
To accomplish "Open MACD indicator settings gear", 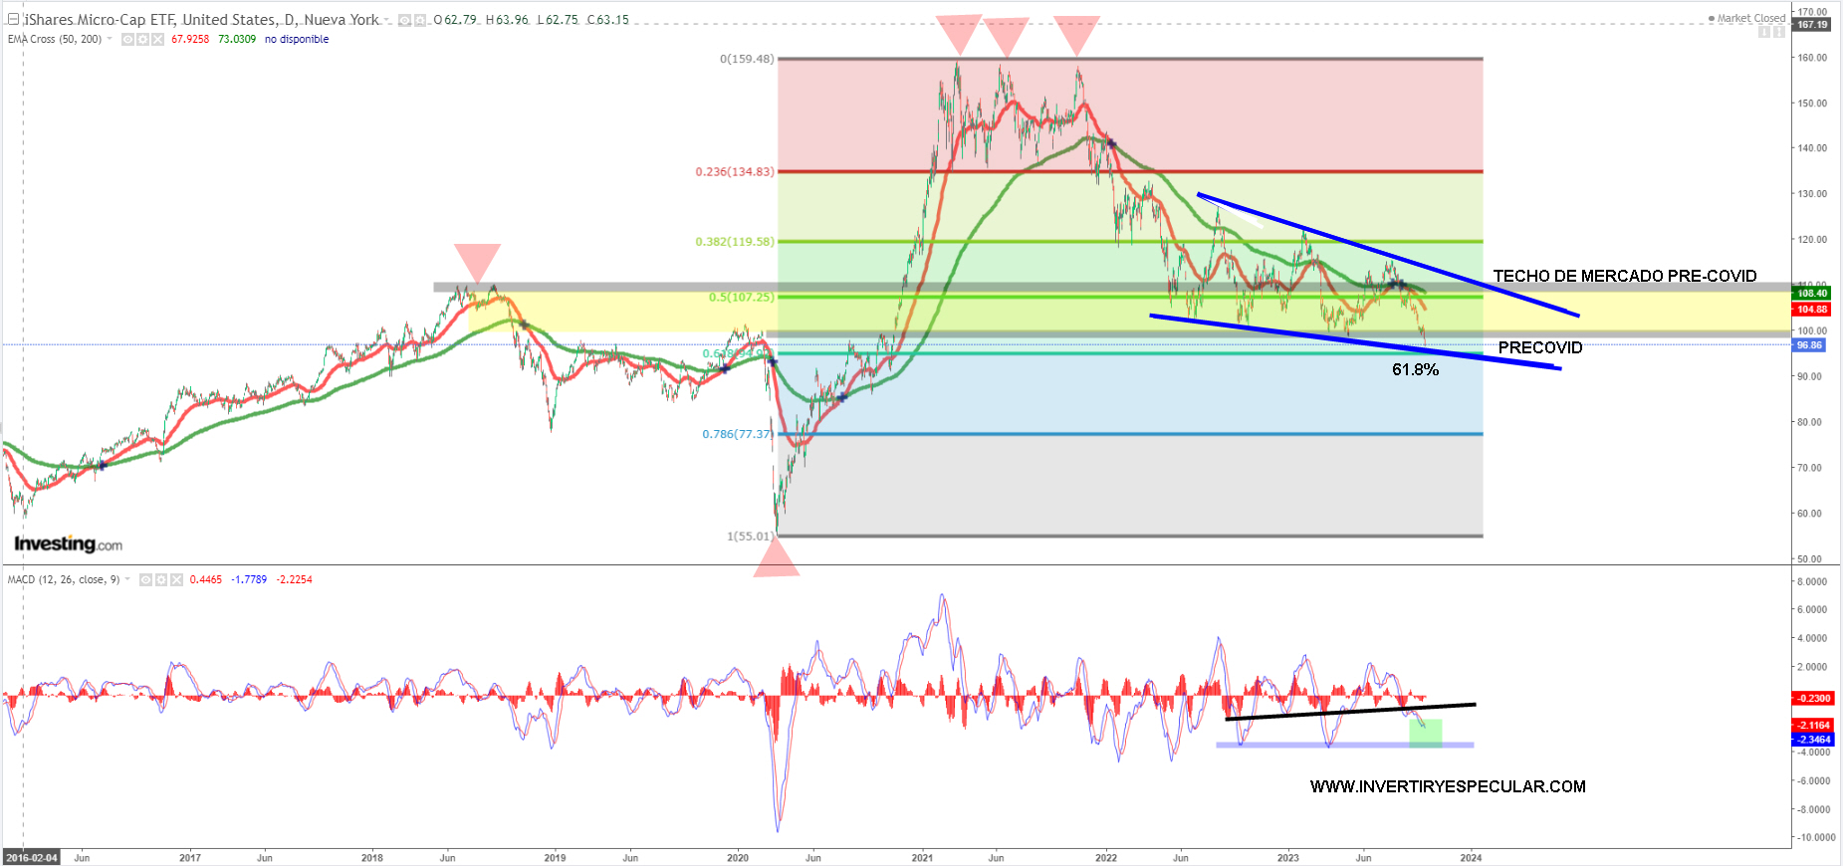I will (160, 579).
